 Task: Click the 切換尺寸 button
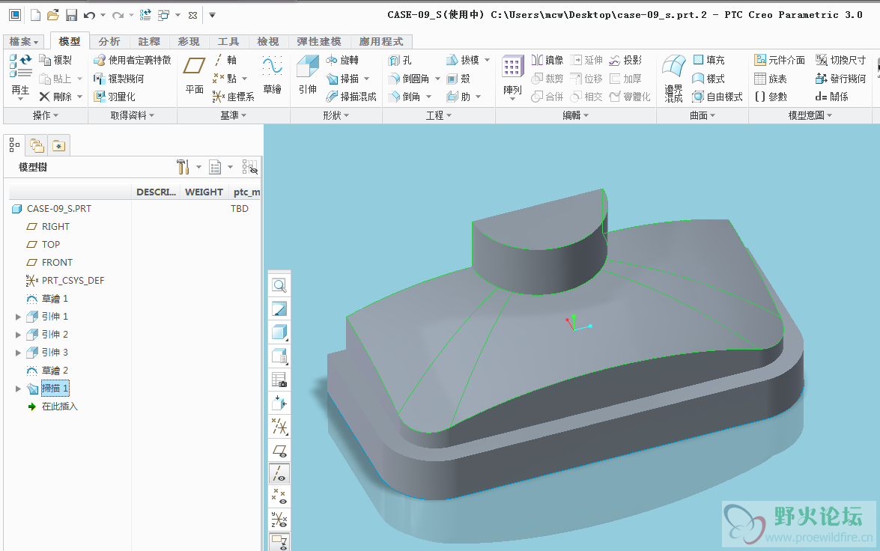tap(841, 60)
